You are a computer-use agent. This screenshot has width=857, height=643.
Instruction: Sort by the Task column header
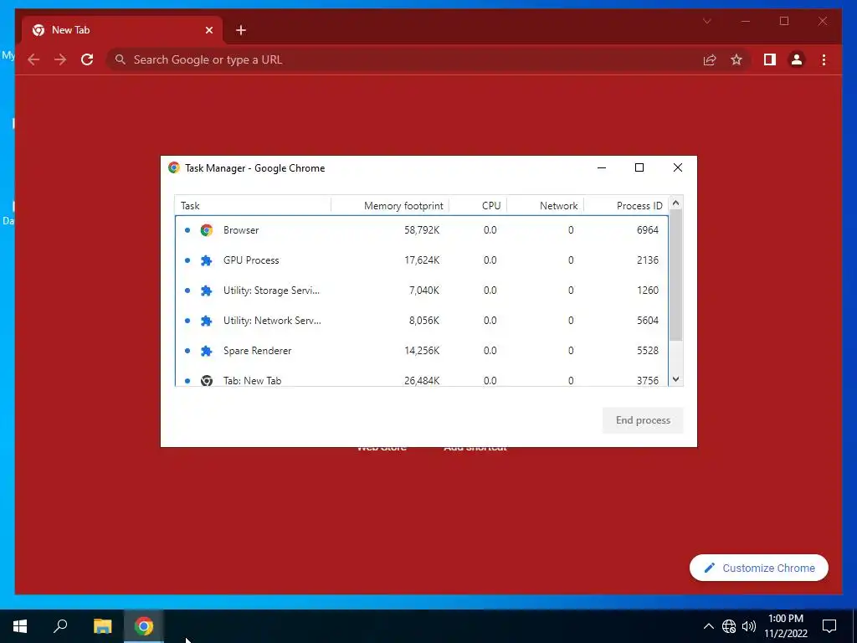pos(253,206)
